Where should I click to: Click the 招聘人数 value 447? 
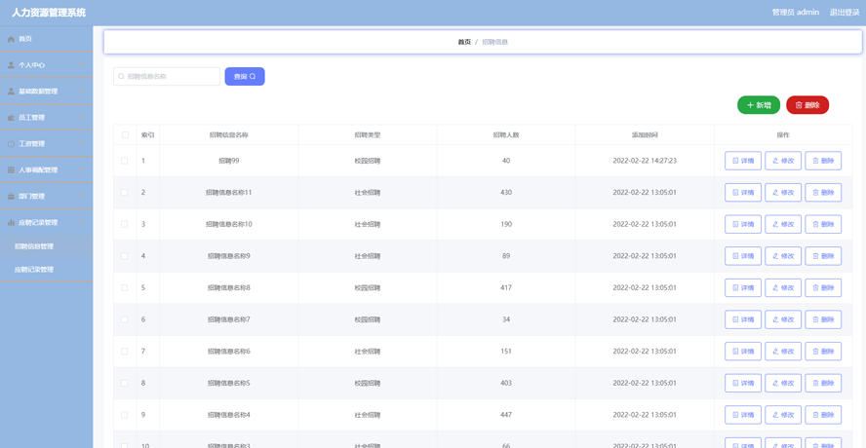click(x=506, y=415)
